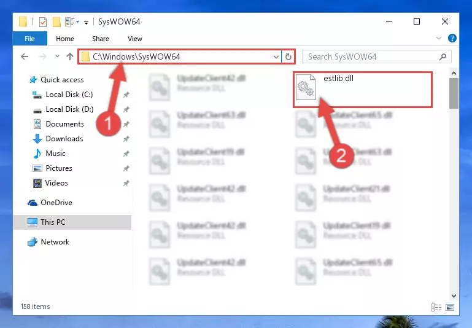Click the search magnifier icon

point(443,57)
